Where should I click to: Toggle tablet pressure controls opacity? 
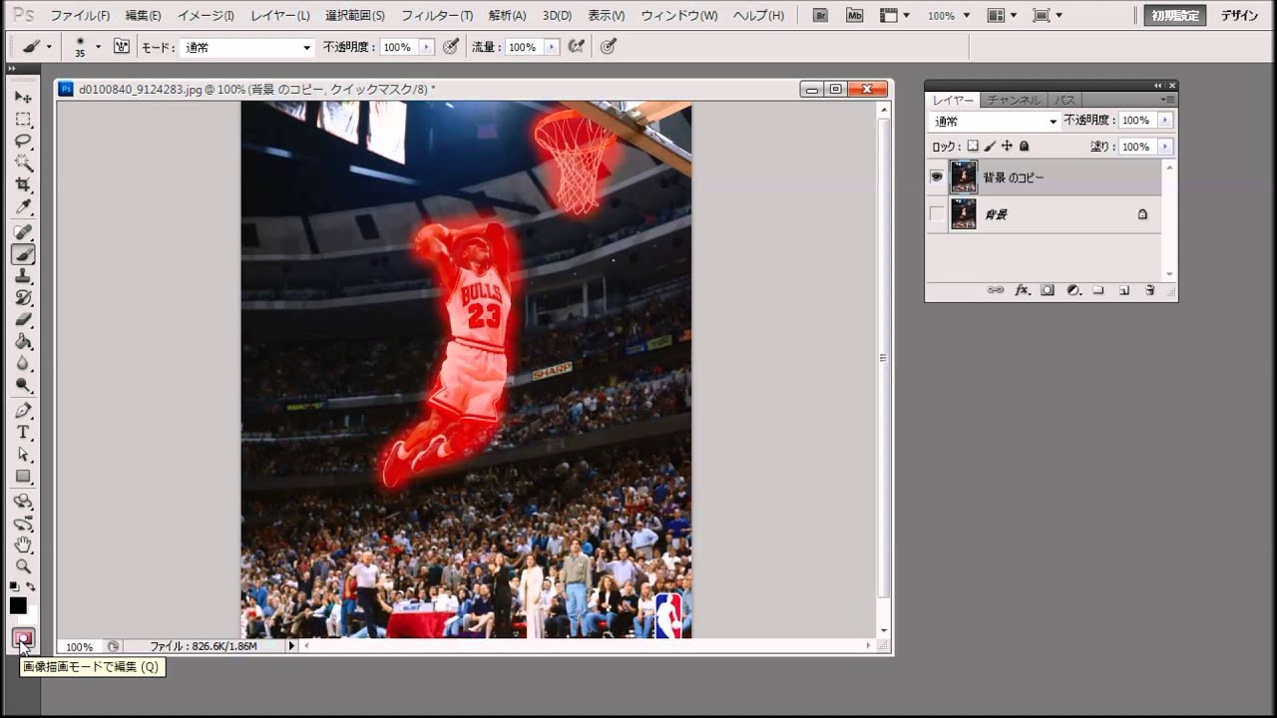451,47
